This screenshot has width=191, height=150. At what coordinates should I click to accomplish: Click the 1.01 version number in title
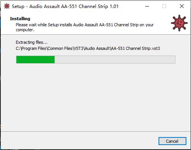(114, 6)
